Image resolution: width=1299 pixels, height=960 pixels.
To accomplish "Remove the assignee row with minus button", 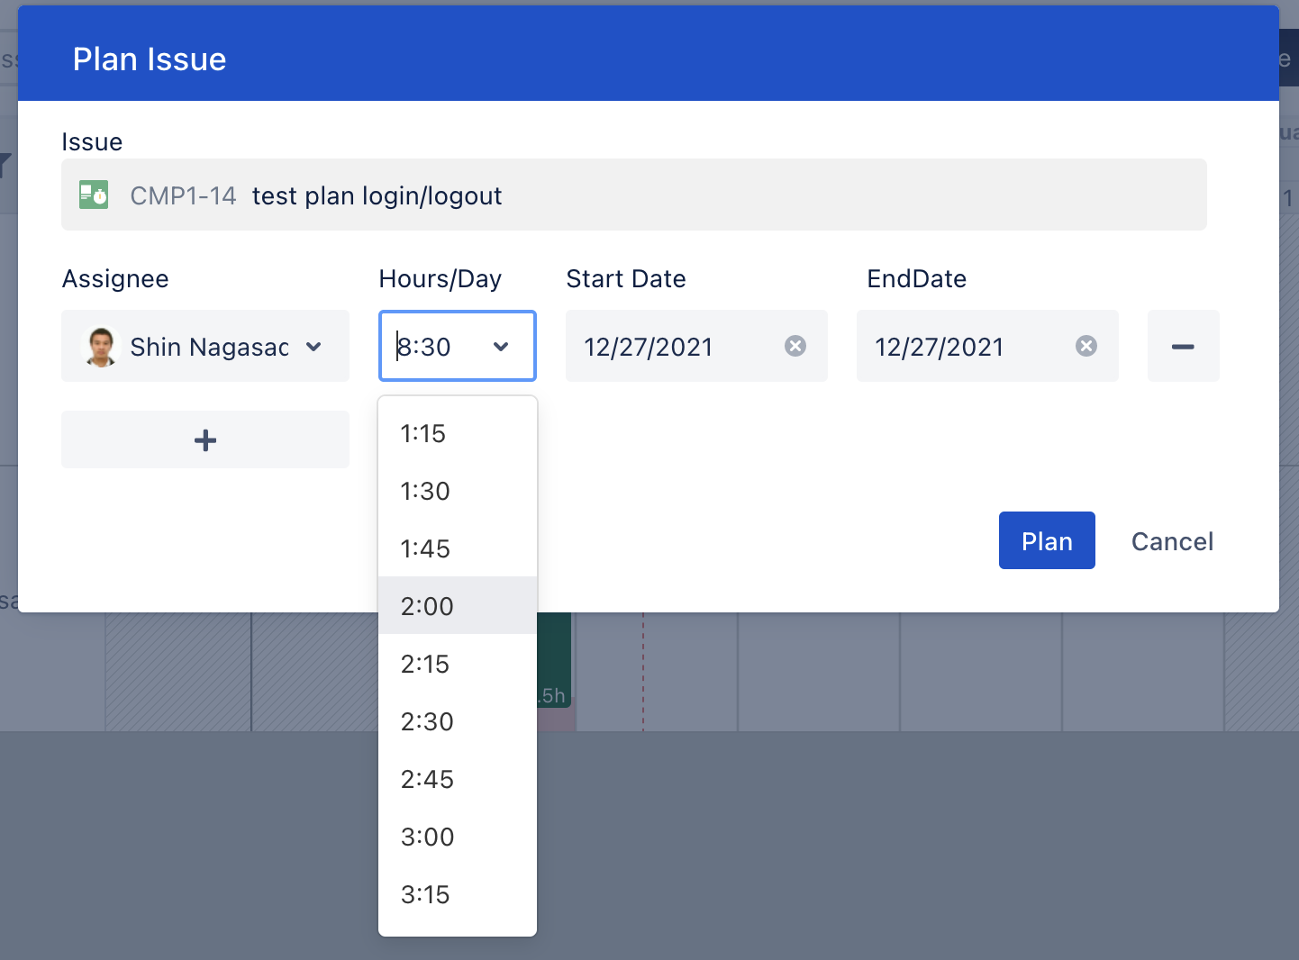I will point(1182,346).
